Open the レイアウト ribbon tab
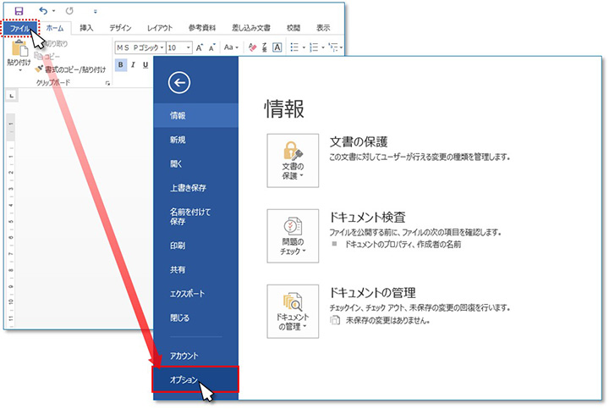 point(159,28)
